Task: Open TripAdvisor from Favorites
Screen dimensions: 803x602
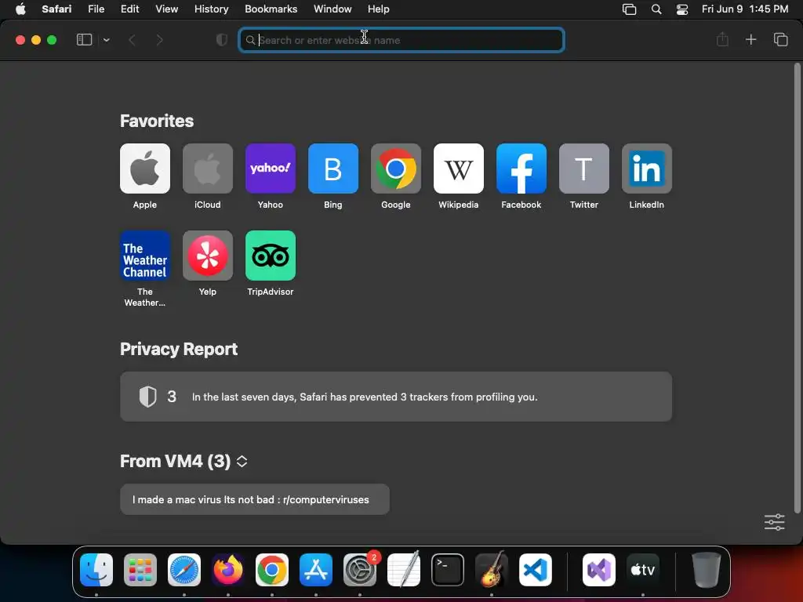Action: click(271, 256)
